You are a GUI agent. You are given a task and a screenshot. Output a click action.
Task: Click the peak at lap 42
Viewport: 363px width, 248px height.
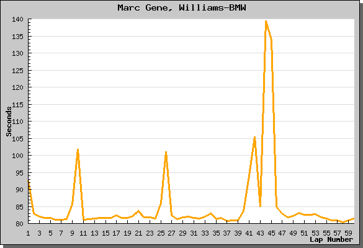254,138
